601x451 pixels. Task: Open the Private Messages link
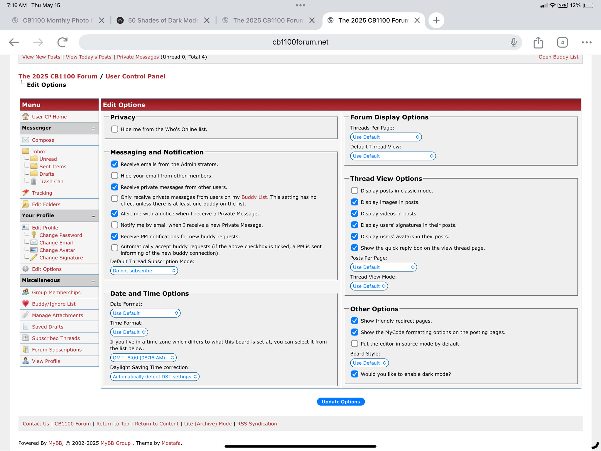pos(138,57)
